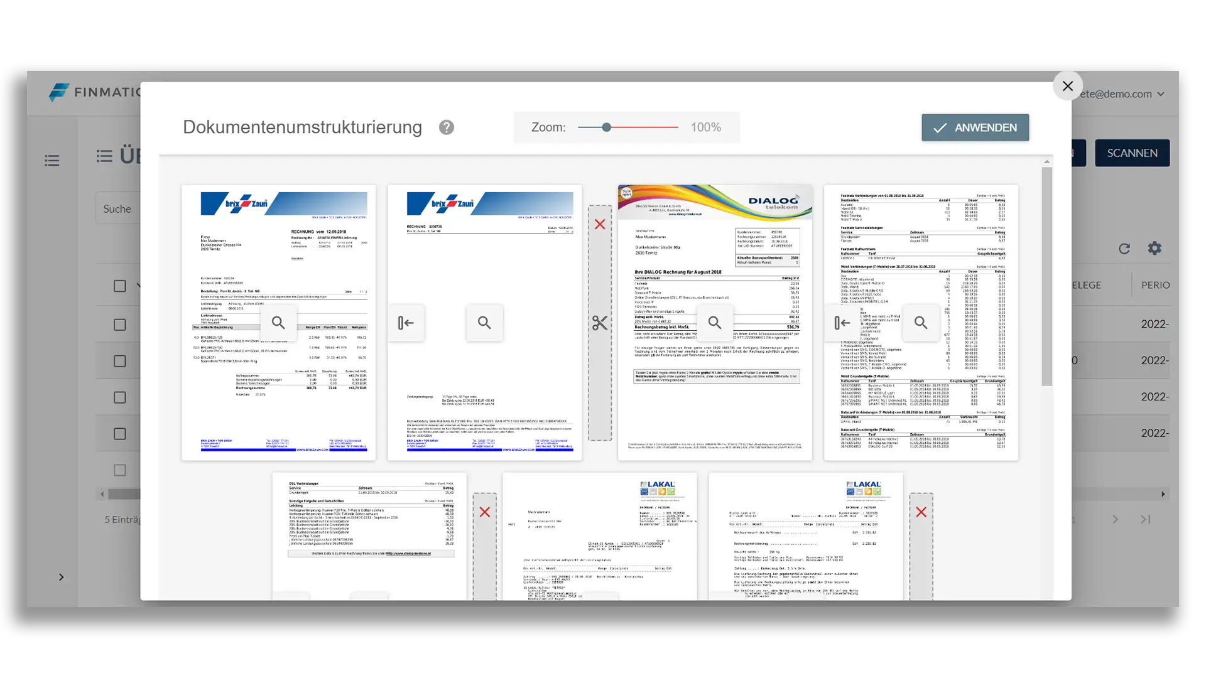The width and height of the screenshot is (1206, 678).
Task: Select the DSL Verbindungen page thumbnail
Action: (369, 537)
